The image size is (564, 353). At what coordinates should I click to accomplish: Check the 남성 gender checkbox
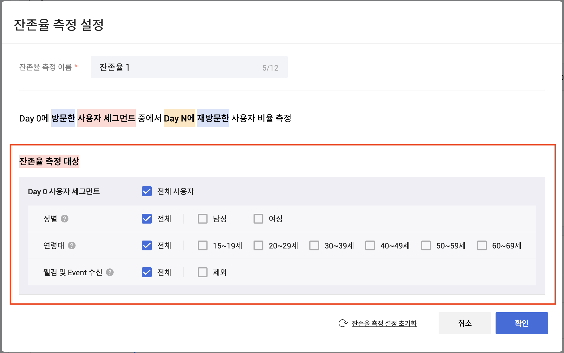(203, 219)
